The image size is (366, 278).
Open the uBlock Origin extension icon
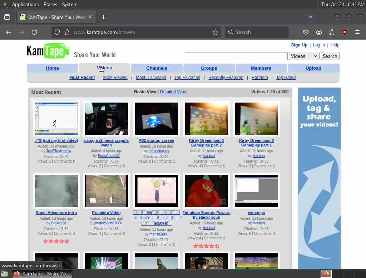click(345, 32)
